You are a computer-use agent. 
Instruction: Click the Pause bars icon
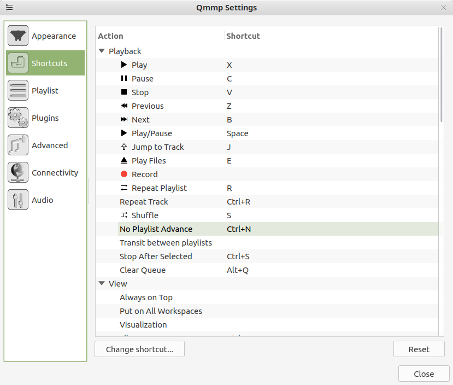(124, 78)
